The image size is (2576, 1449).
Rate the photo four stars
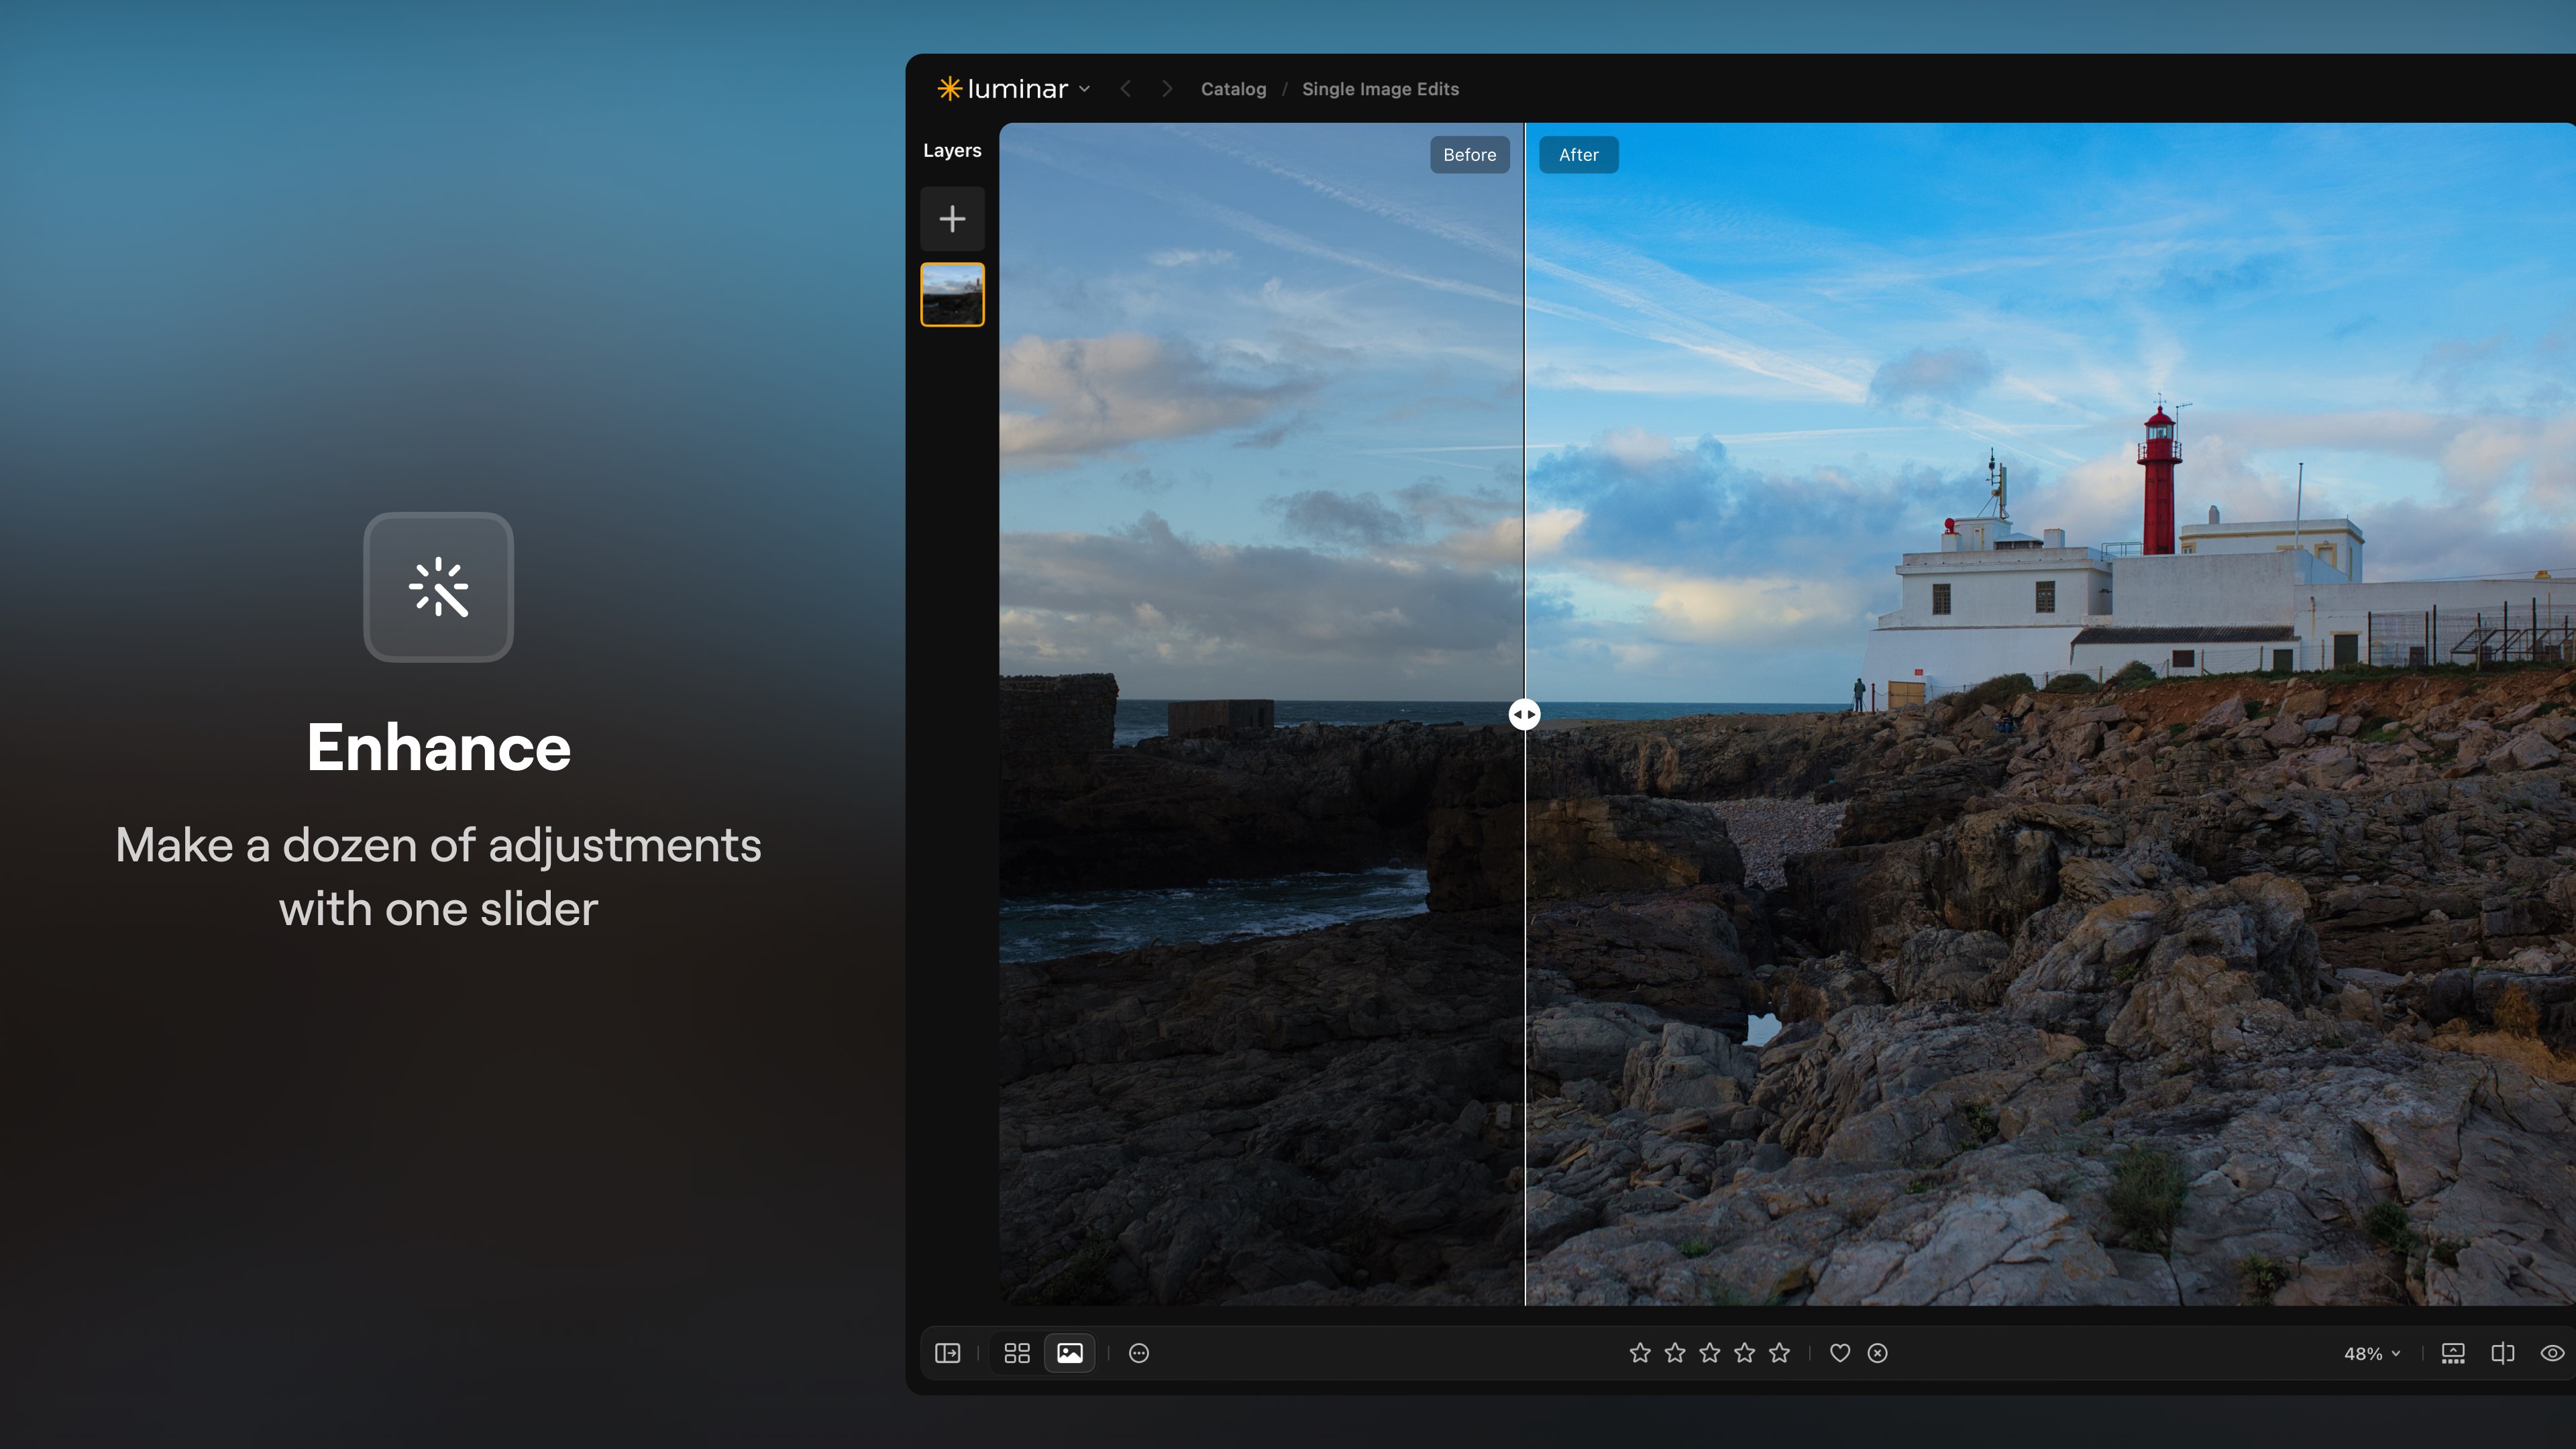[1745, 1353]
